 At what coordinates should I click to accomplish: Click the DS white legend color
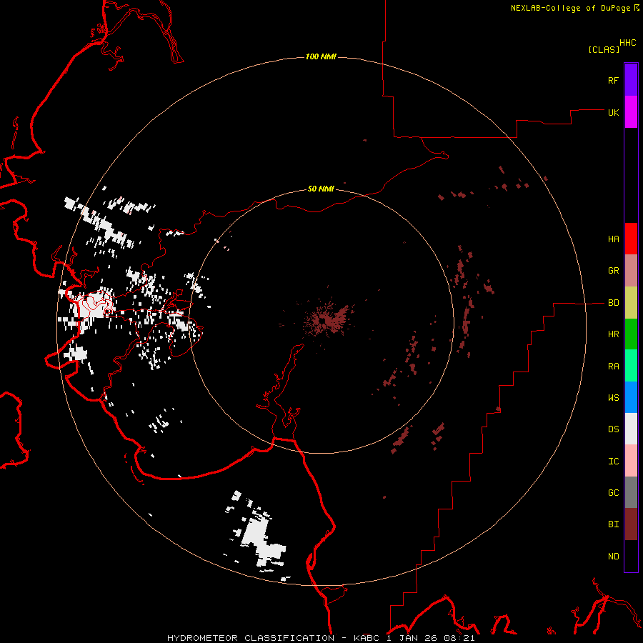(x=631, y=429)
